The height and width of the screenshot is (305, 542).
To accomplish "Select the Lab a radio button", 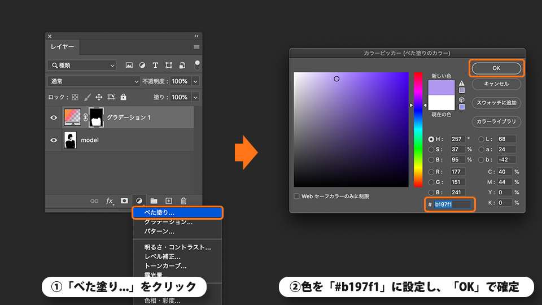I will [481, 149].
